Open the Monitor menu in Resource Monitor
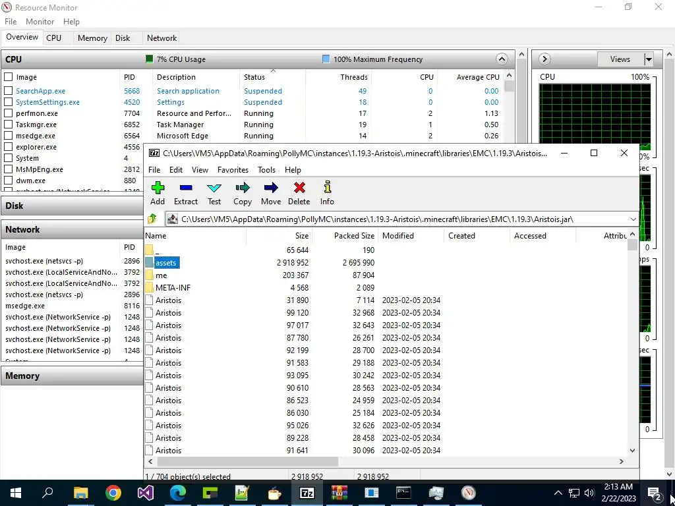The width and height of the screenshot is (675, 506). (40, 22)
